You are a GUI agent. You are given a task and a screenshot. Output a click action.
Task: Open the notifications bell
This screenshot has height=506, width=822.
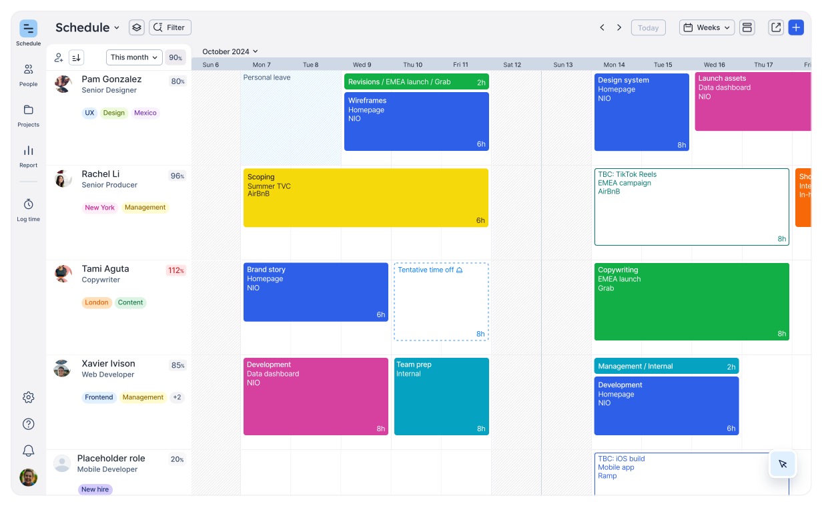point(28,451)
